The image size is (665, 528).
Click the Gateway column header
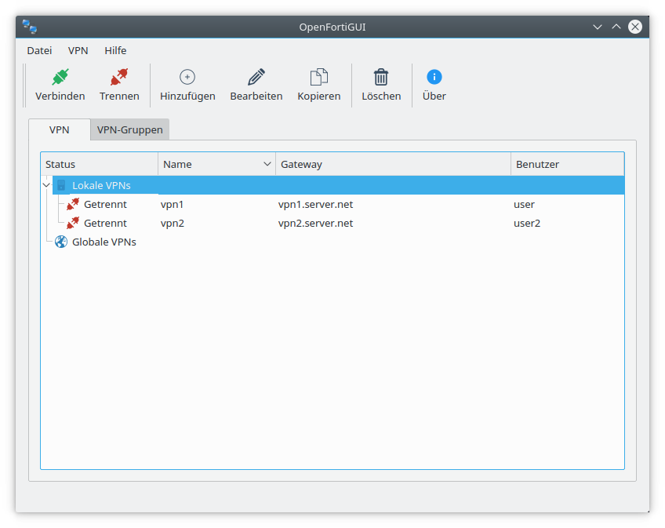[x=392, y=164]
